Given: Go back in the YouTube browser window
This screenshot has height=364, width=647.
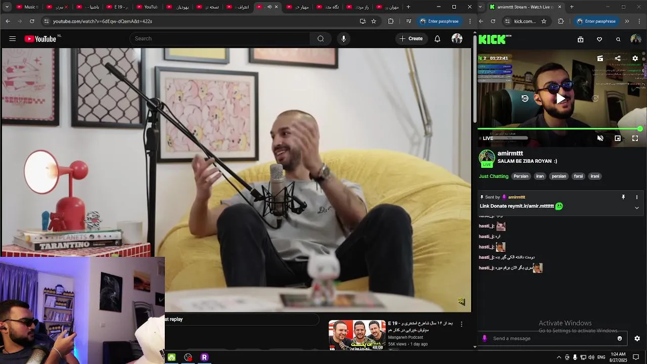Looking at the screenshot, I should coord(8,21).
